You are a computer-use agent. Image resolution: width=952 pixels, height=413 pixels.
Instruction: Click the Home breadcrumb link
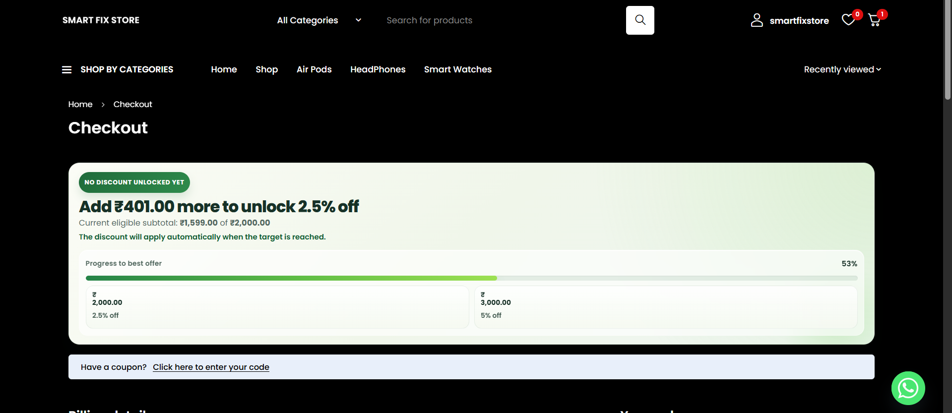(x=80, y=104)
